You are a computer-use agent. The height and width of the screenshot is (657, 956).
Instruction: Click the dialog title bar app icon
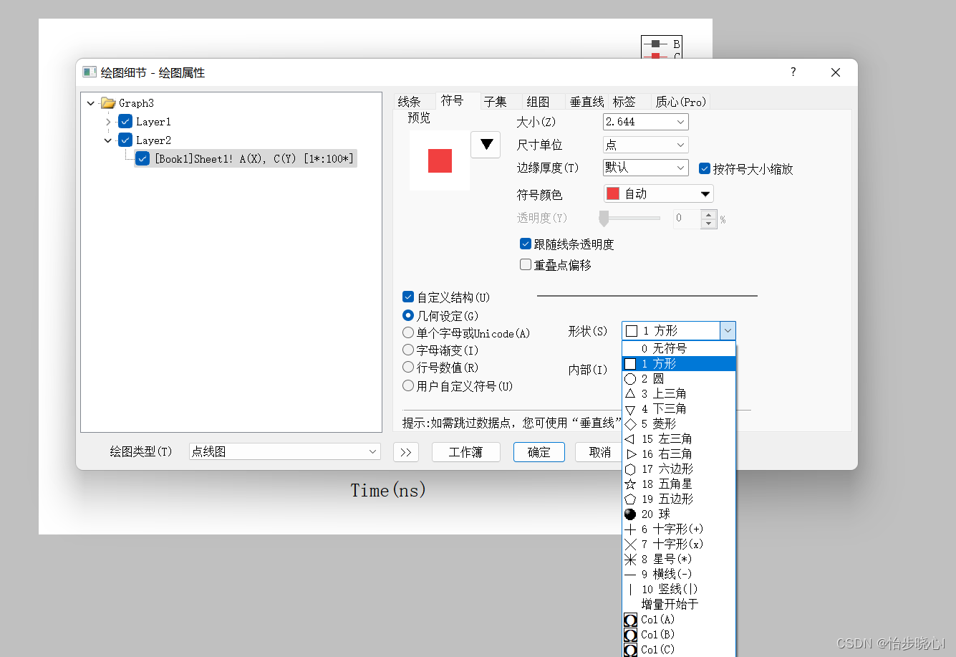(x=90, y=72)
